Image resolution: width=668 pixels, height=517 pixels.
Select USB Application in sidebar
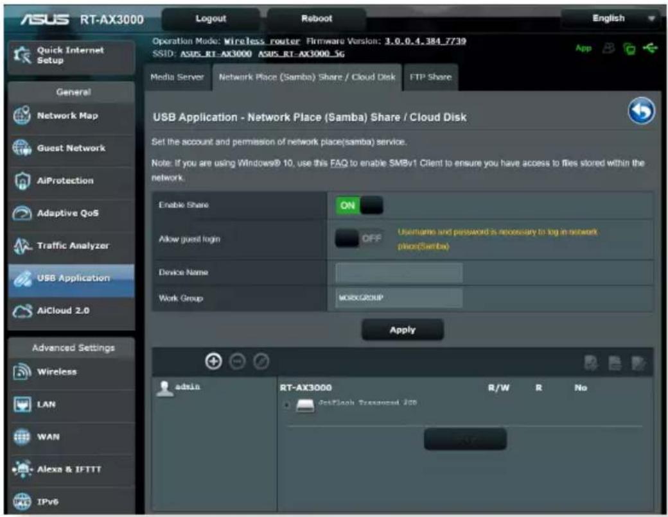click(x=71, y=278)
